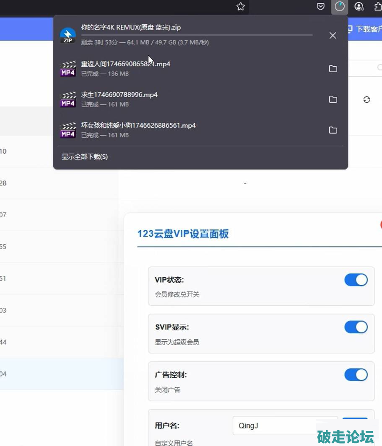Select 显示全部下载 at panel bottom
The image size is (382, 446).
tap(85, 157)
